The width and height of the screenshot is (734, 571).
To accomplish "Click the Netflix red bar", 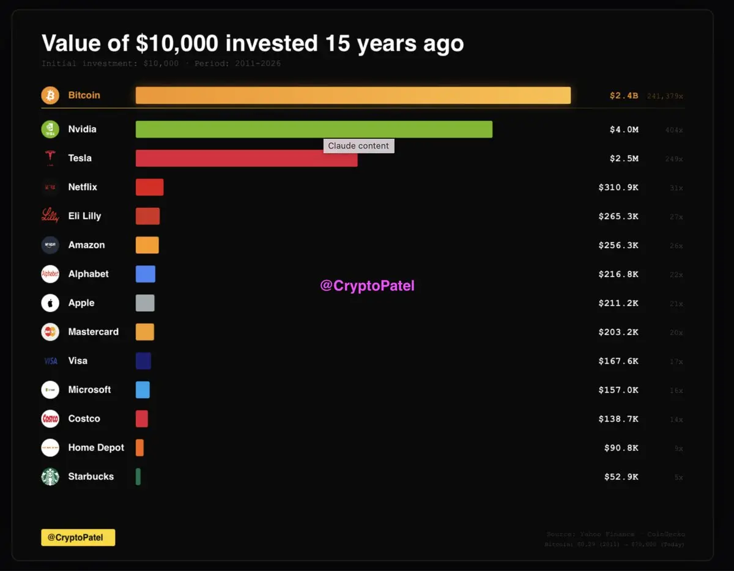I will (149, 187).
